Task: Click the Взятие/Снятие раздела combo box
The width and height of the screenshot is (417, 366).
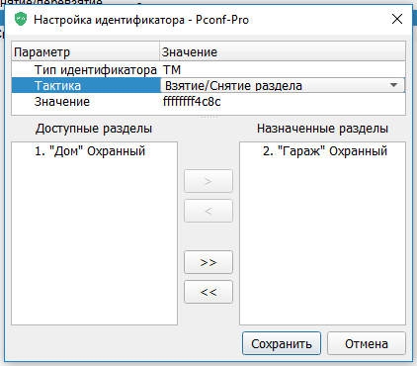Action: click(x=283, y=85)
